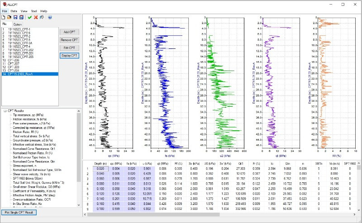The height and width of the screenshot is (223, 362).
Task: Select Friction Ratio, Rf (%) tree item
Action: pyautogui.click(x=25, y=132)
